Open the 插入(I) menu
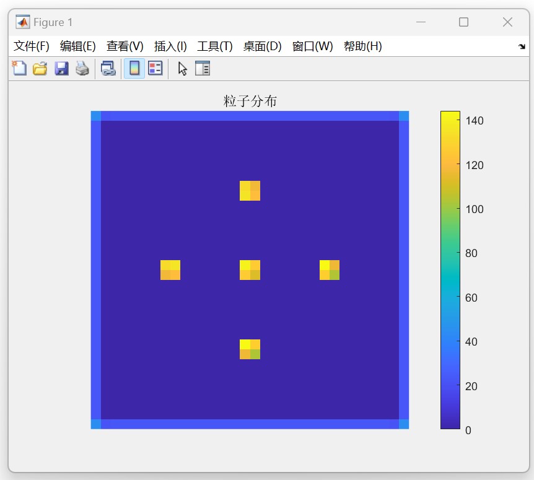Image resolution: width=534 pixels, height=480 pixels. [170, 46]
